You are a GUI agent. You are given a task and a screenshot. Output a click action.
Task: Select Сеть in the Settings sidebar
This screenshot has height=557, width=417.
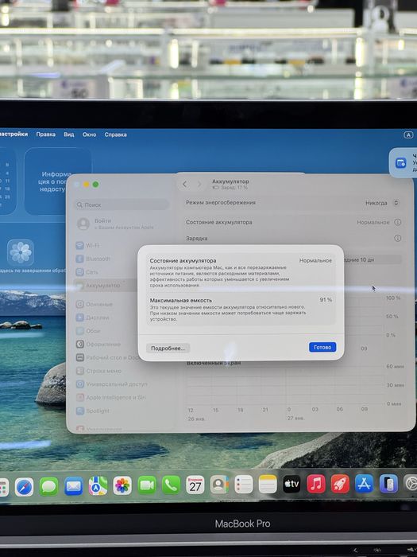tap(87, 272)
